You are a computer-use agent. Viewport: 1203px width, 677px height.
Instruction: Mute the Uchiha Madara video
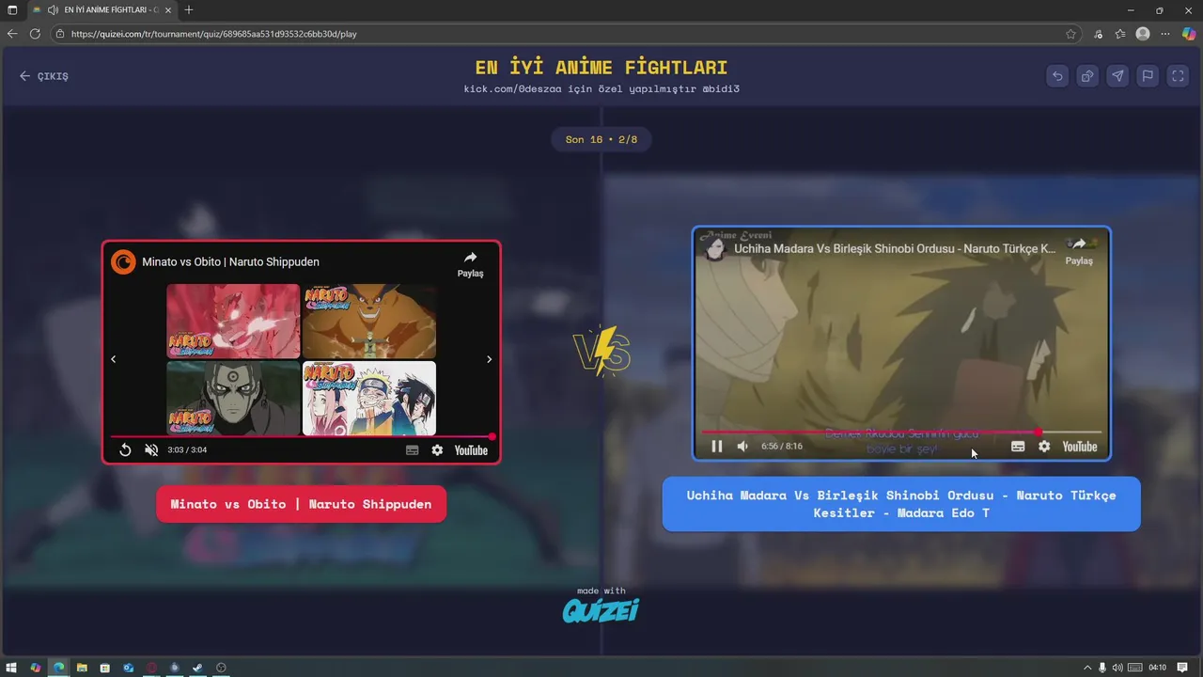coord(742,447)
